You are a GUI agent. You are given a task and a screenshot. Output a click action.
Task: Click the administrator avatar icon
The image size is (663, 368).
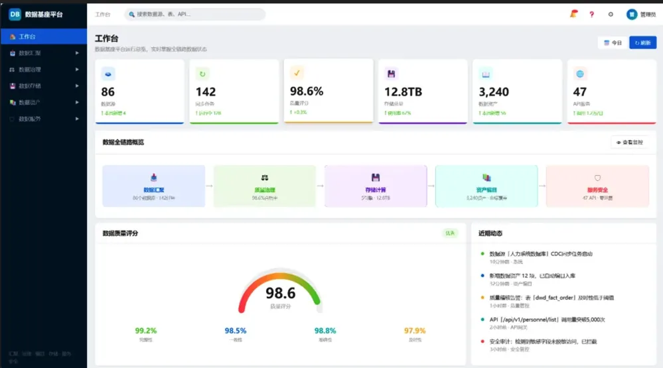[x=632, y=15]
